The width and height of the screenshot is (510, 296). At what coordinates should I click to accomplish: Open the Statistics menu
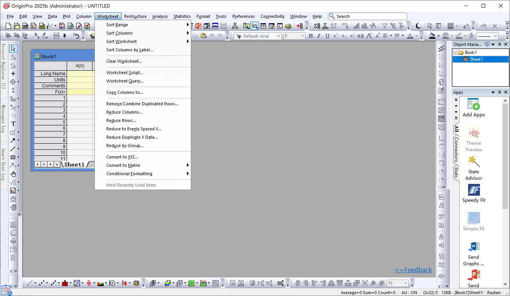[182, 16]
